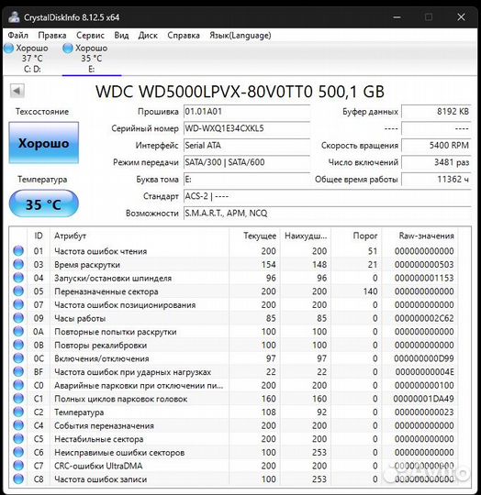Screen dimensions: 481x495
Task: Click the blue health orb of E: disk
Action: [x=68, y=48]
